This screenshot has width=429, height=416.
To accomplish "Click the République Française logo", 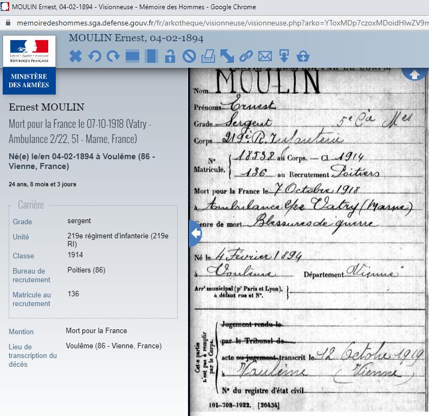I will coord(29,51).
